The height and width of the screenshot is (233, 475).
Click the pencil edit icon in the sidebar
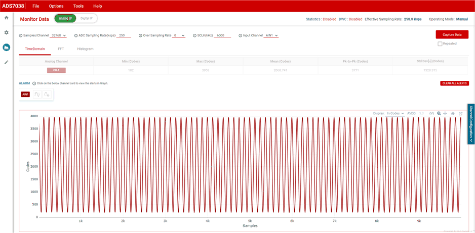[x=7, y=62]
